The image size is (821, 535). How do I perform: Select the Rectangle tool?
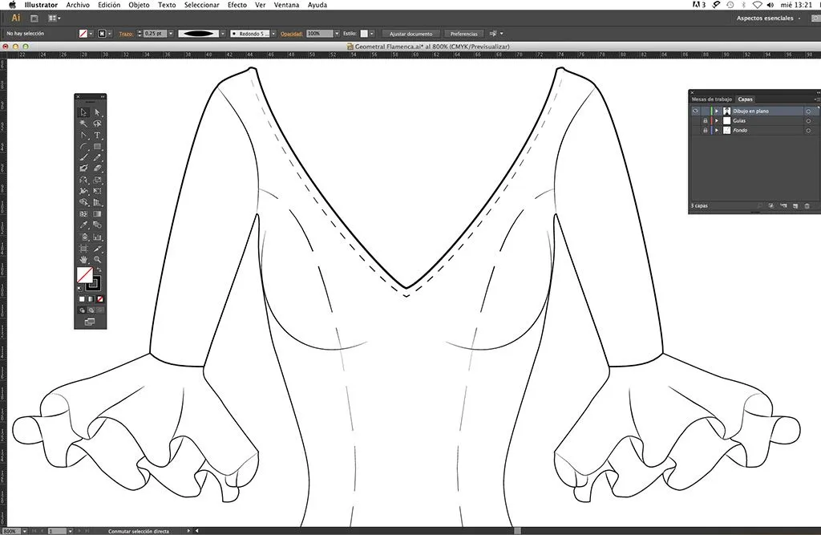point(97,146)
